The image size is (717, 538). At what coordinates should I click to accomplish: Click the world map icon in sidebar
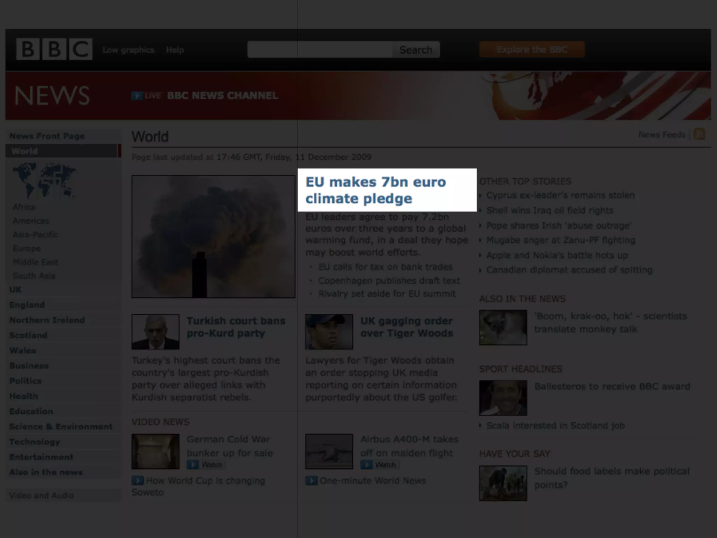point(44,181)
